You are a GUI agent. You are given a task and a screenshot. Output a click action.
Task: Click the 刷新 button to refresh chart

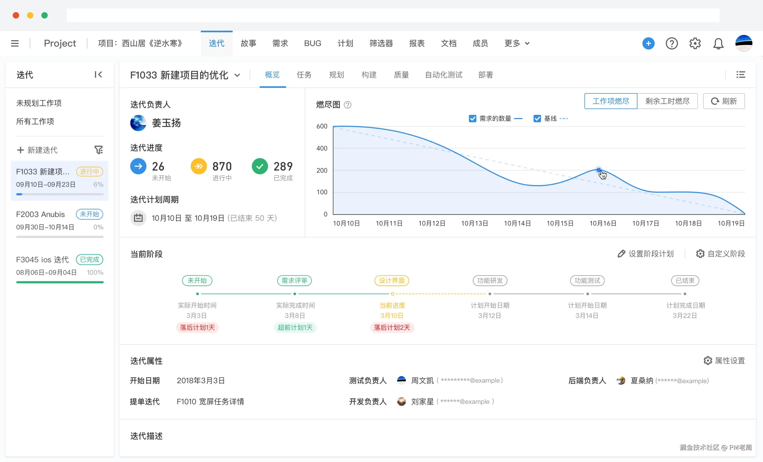724,101
